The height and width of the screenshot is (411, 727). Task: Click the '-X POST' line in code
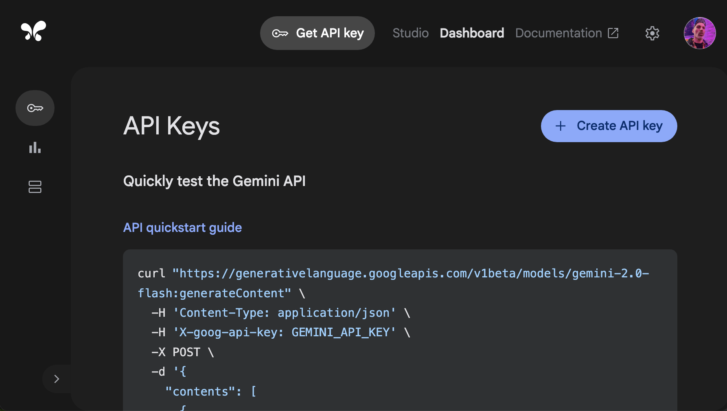coord(183,352)
